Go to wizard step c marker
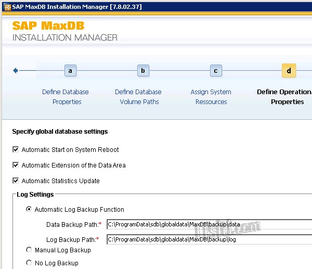 (216, 70)
